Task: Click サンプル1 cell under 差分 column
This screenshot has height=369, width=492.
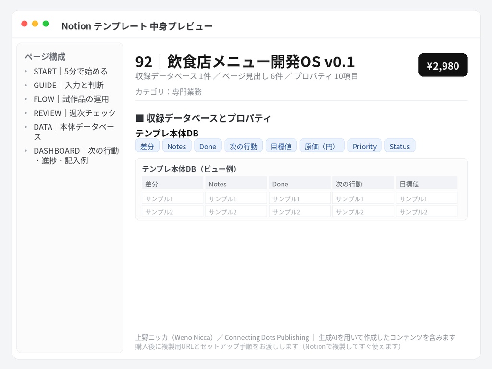Action: pyautogui.click(x=172, y=198)
